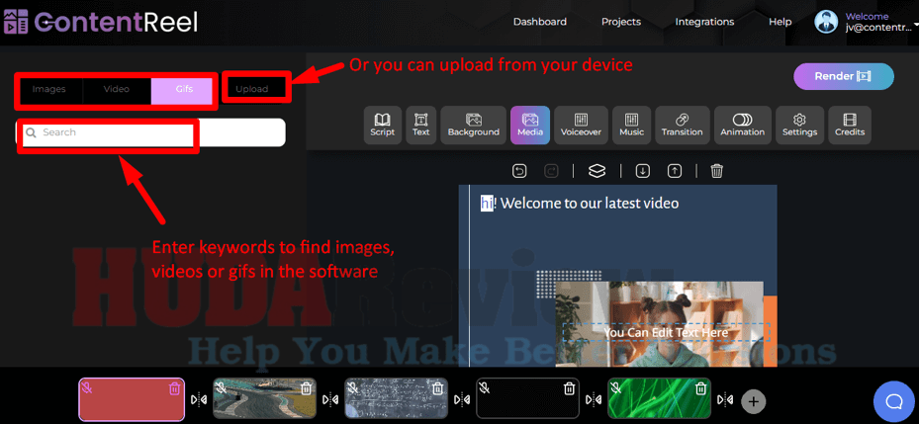Open the Script tool
919x424 pixels.
pyautogui.click(x=382, y=125)
